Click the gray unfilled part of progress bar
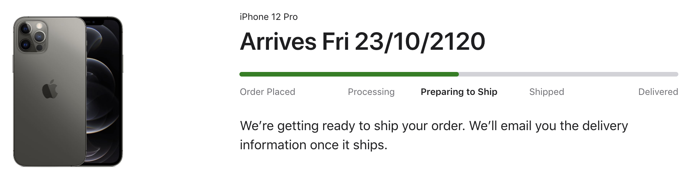Image resolution: width=696 pixels, height=186 pixels. (568, 74)
